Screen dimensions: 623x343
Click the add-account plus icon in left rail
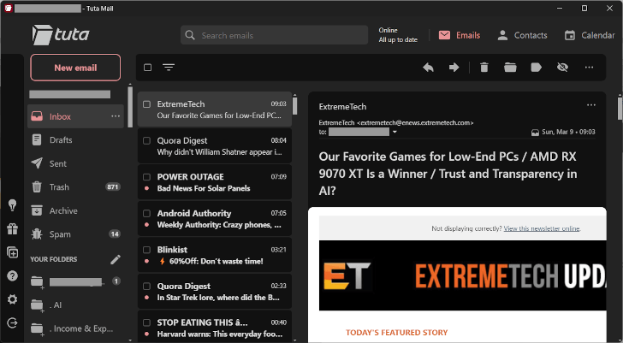[x=12, y=252]
